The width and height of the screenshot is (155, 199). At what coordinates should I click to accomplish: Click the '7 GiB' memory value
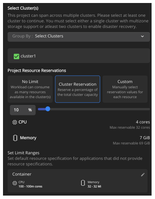[x=145, y=138]
